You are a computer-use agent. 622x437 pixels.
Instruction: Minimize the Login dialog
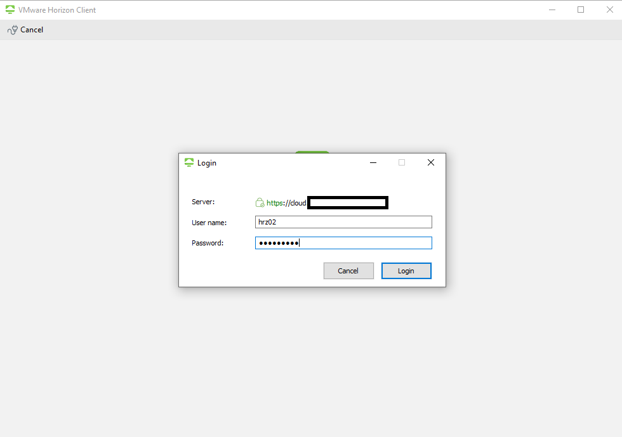point(373,162)
